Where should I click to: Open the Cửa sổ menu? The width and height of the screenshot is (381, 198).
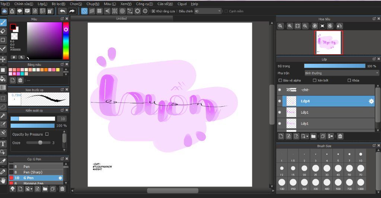[x=165, y=4]
